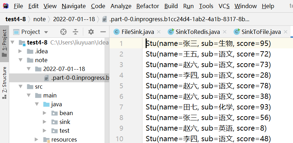Click line 7 text in the editor
This screenshot has height=143, width=293.
click(x=208, y=107)
